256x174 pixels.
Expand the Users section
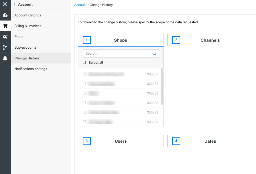(x=121, y=141)
